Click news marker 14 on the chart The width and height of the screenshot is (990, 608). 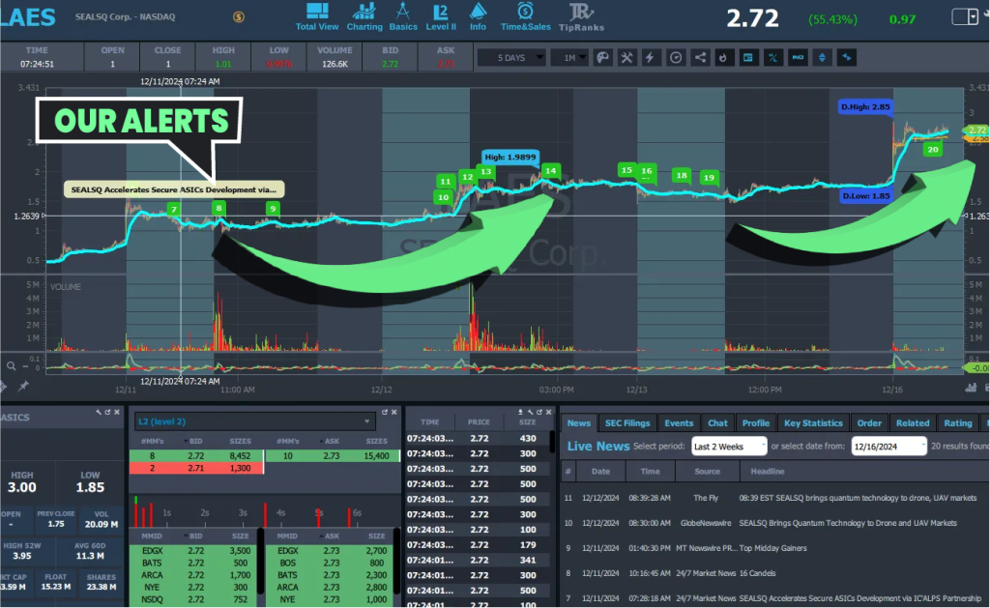click(550, 170)
